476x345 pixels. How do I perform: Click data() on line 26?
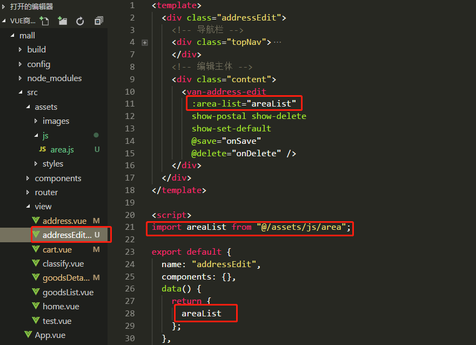click(x=176, y=289)
